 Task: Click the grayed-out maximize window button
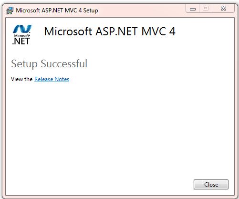(206, 8)
